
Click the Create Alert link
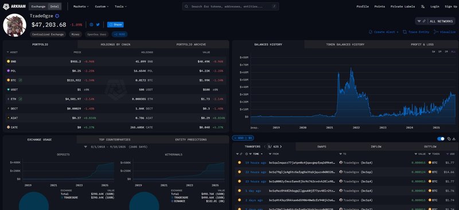click(x=383, y=32)
